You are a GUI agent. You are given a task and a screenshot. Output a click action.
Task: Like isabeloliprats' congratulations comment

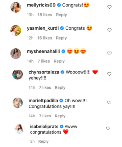(x=108, y=128)
